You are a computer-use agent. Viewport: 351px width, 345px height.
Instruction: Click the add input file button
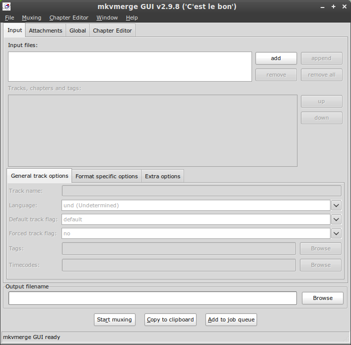(x=276, y=58)
